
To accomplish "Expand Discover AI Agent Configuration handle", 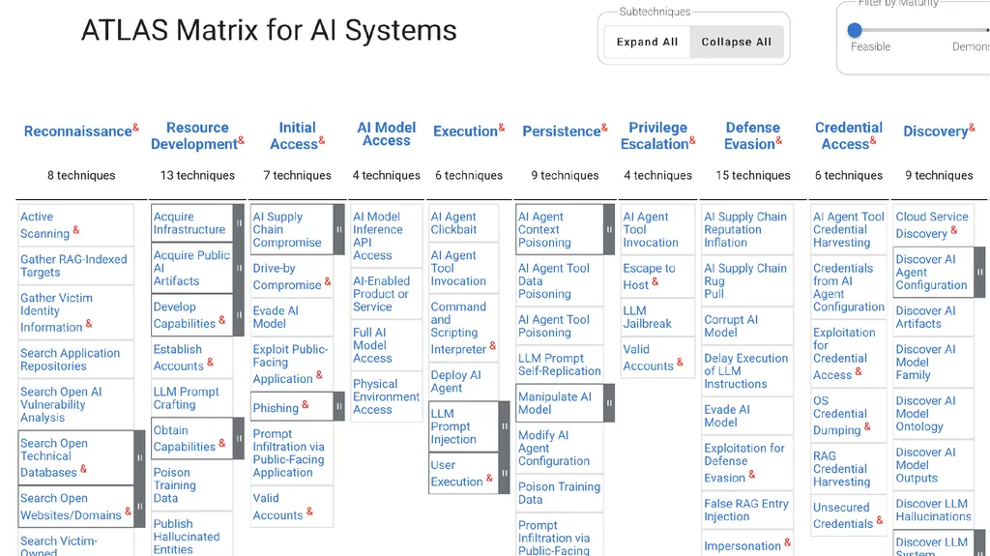I will 979,273.
